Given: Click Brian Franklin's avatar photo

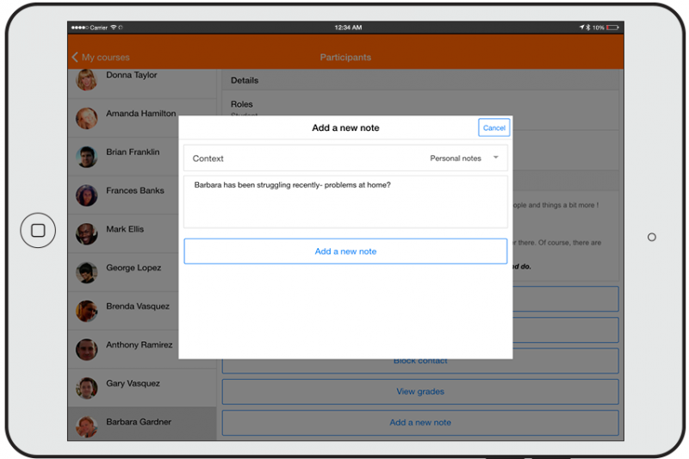Looking at the screenshot, I should [87, 157].
